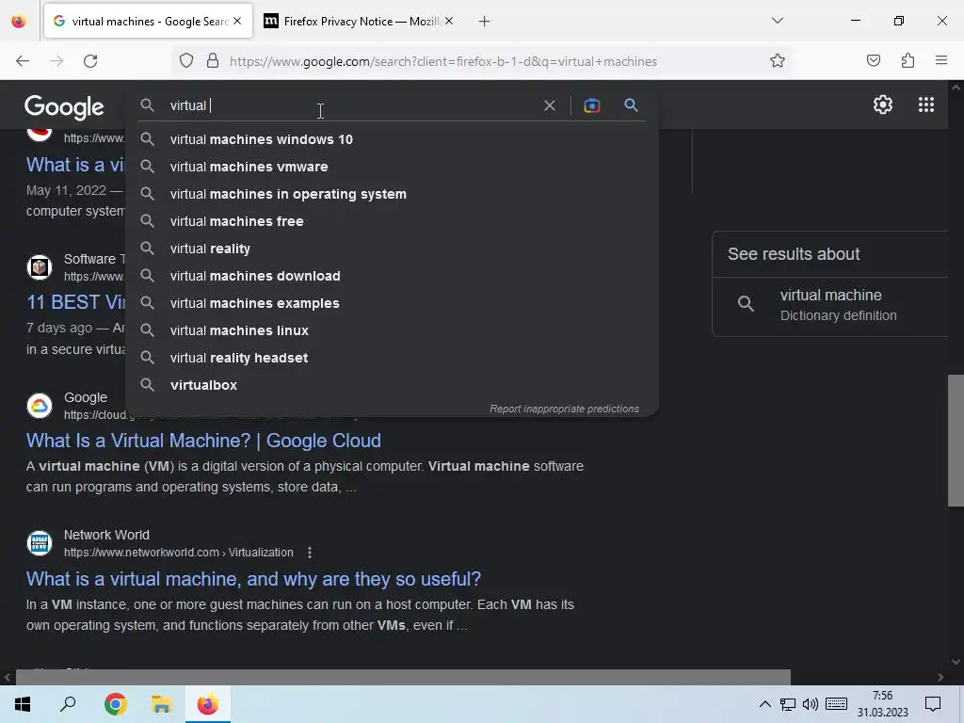Open the Google apps grid
964x723 pixels.
926,104
